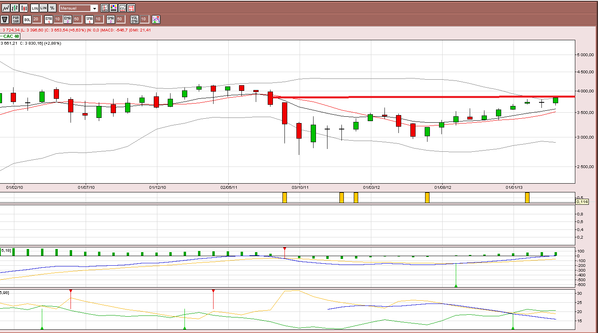Switch to line chart display
The image size is (598, 333).
5,8
